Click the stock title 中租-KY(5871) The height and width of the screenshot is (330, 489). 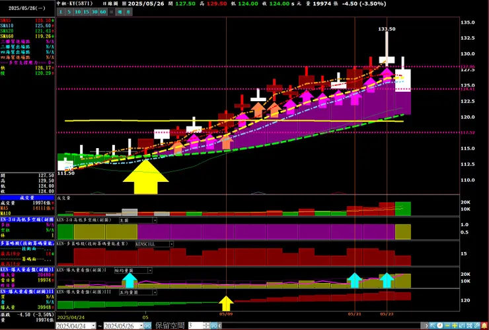point(76,4)
